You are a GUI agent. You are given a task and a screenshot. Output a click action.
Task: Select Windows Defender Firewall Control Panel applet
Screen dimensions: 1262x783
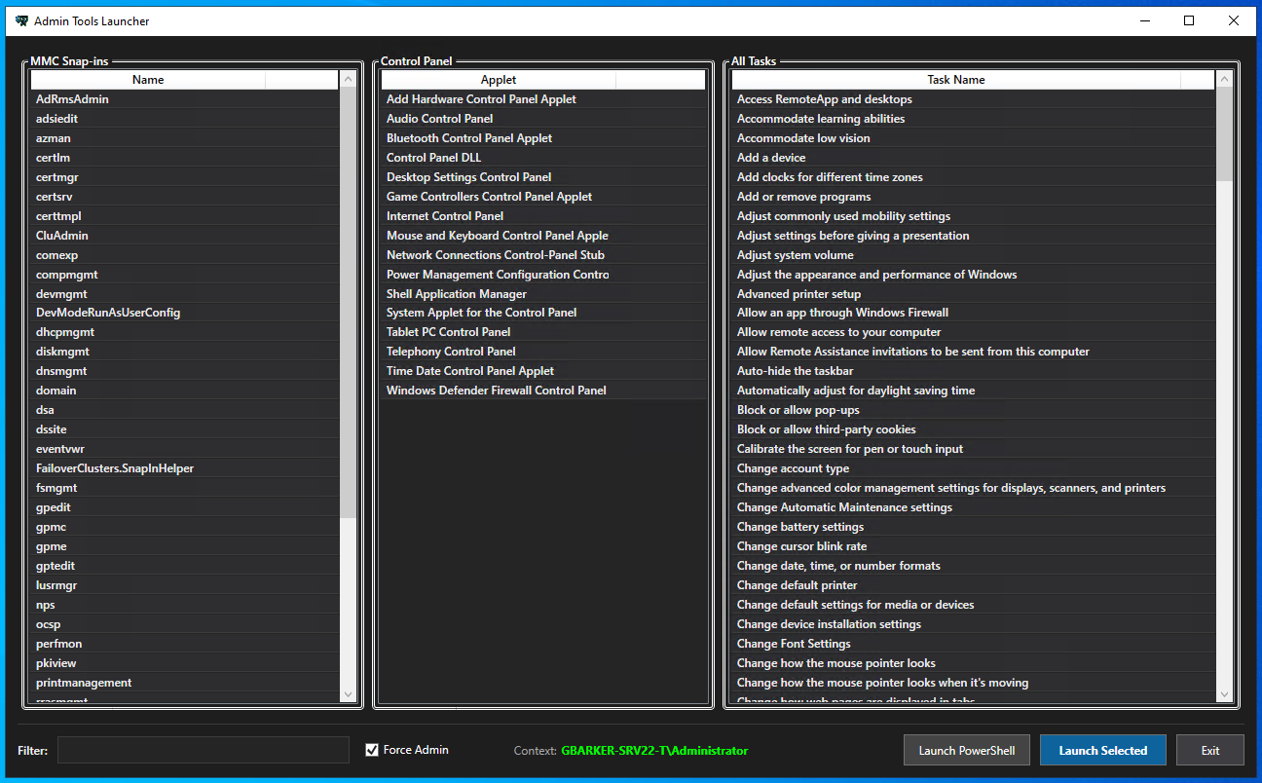click(496, 391)
